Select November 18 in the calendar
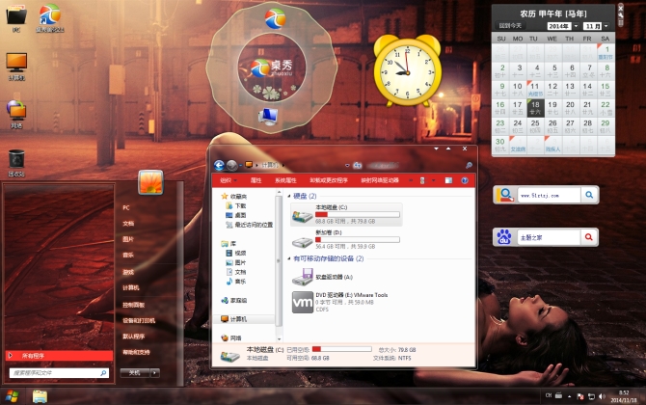Image resolution: width=646 pixels, height=405 pixels. pos(535,108)
